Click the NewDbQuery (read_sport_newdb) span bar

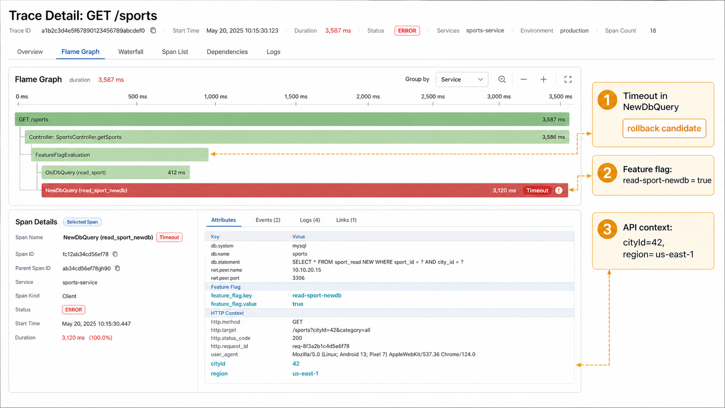click(305, 190)
